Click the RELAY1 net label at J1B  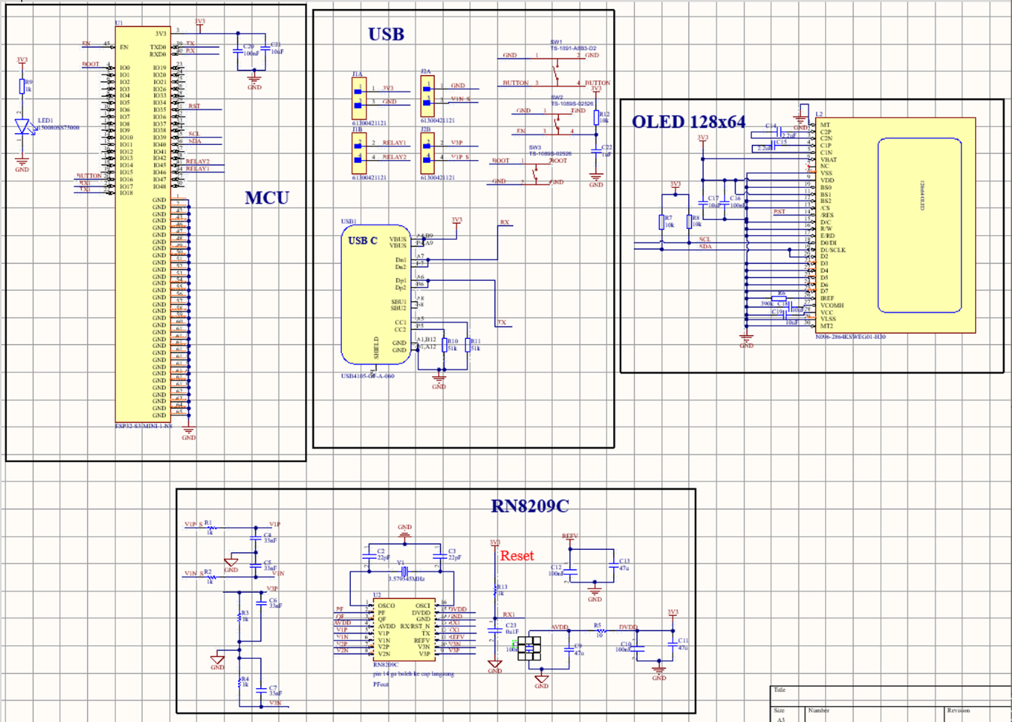pos(394,143)
